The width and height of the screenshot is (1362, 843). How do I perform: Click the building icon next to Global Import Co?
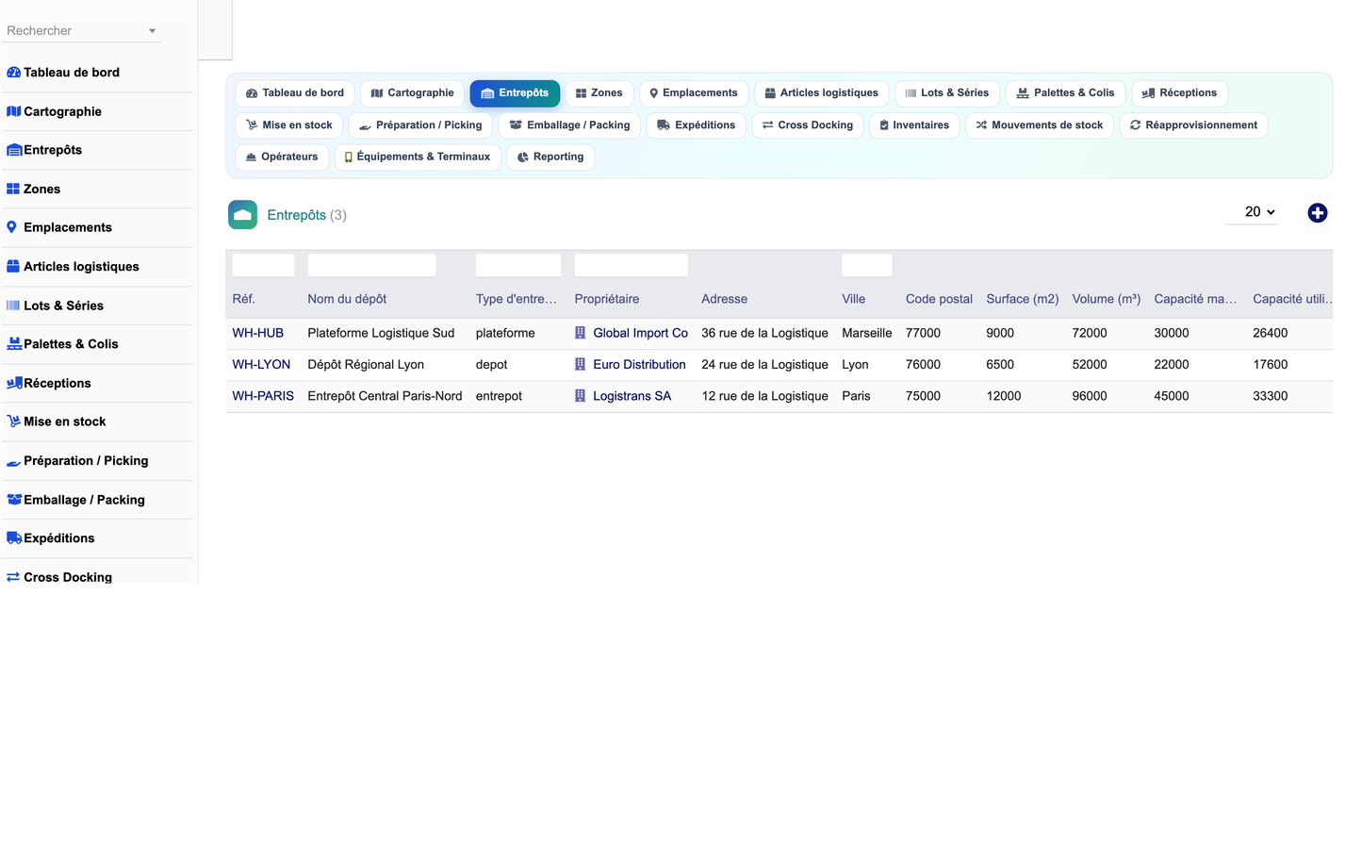[x=581, y=333]
